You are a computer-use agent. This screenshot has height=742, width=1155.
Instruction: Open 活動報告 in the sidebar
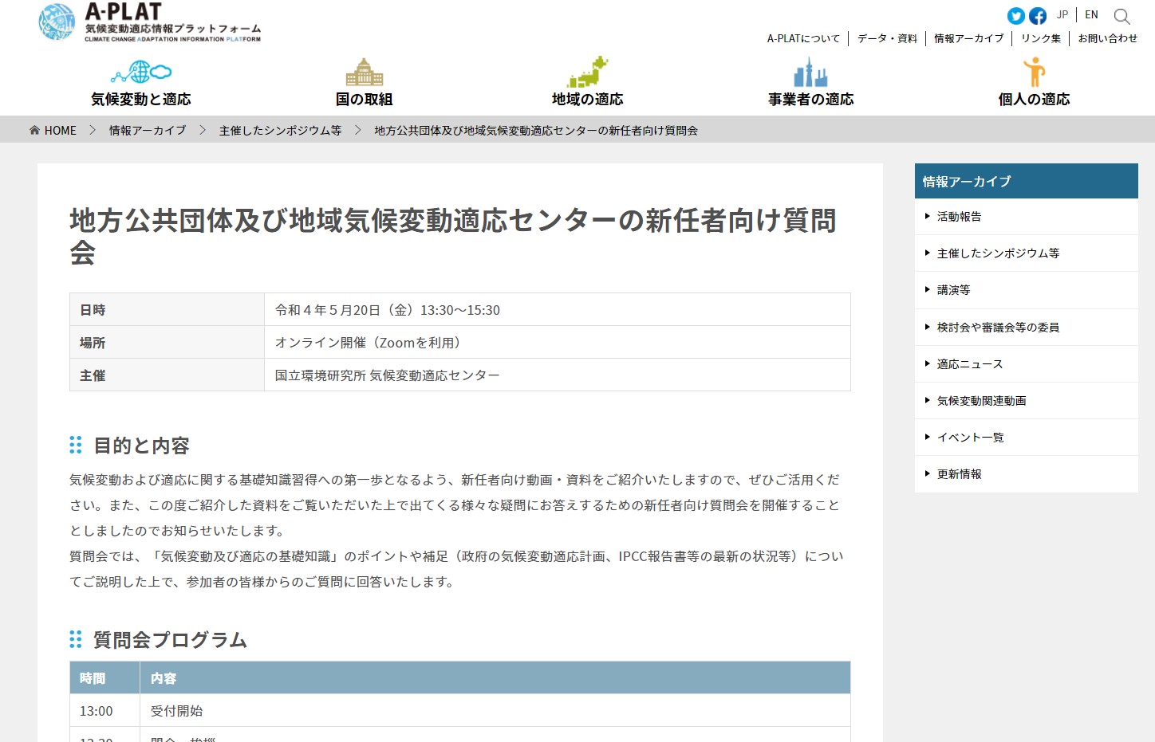[959, 217]
